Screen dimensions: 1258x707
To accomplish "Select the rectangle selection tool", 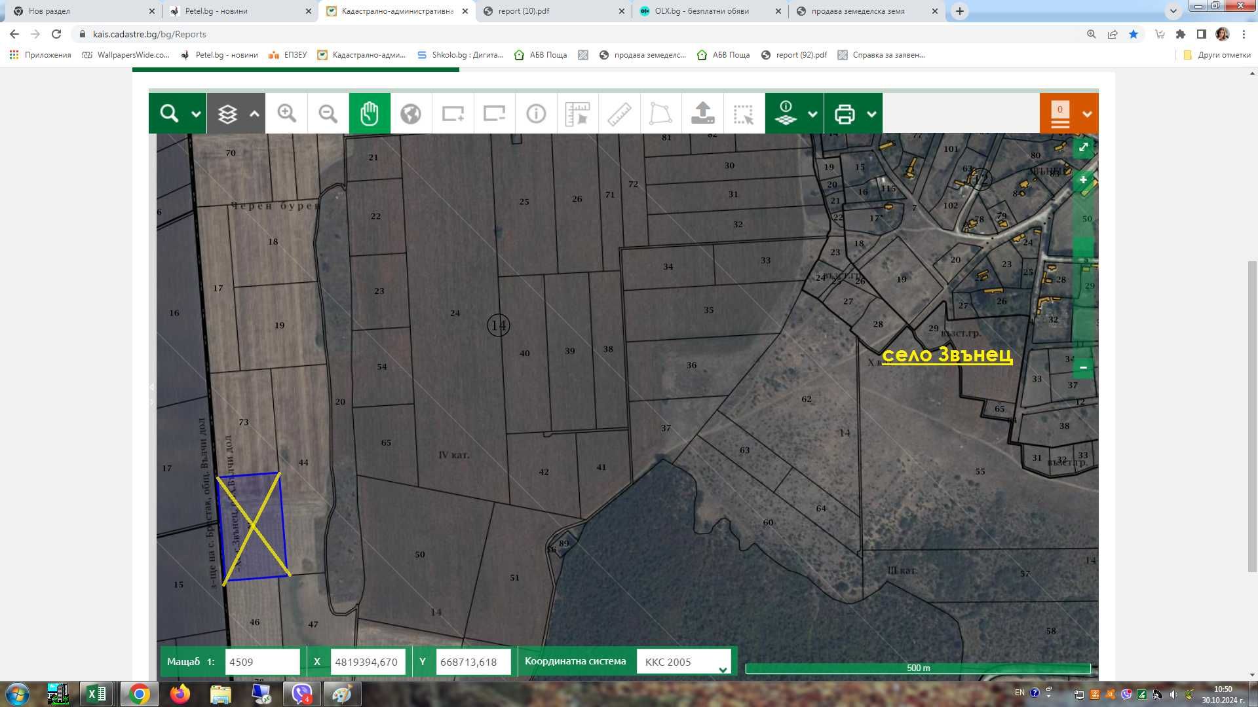I will (744, 113).
